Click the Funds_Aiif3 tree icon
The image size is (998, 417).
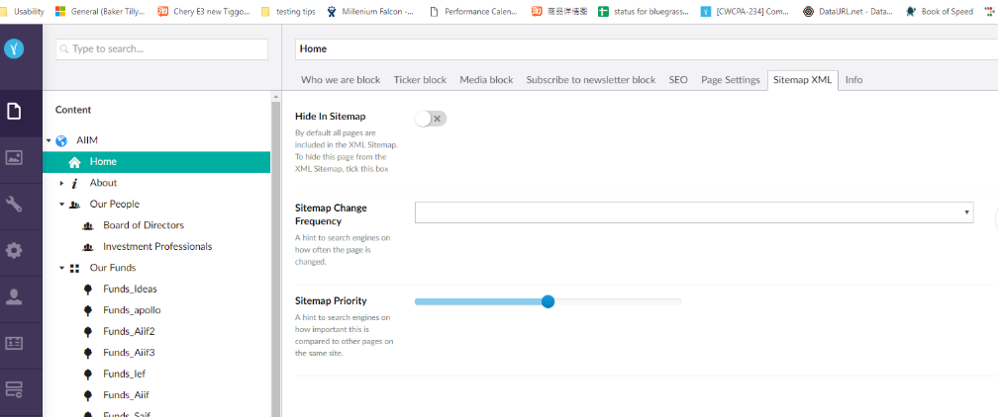88,352
